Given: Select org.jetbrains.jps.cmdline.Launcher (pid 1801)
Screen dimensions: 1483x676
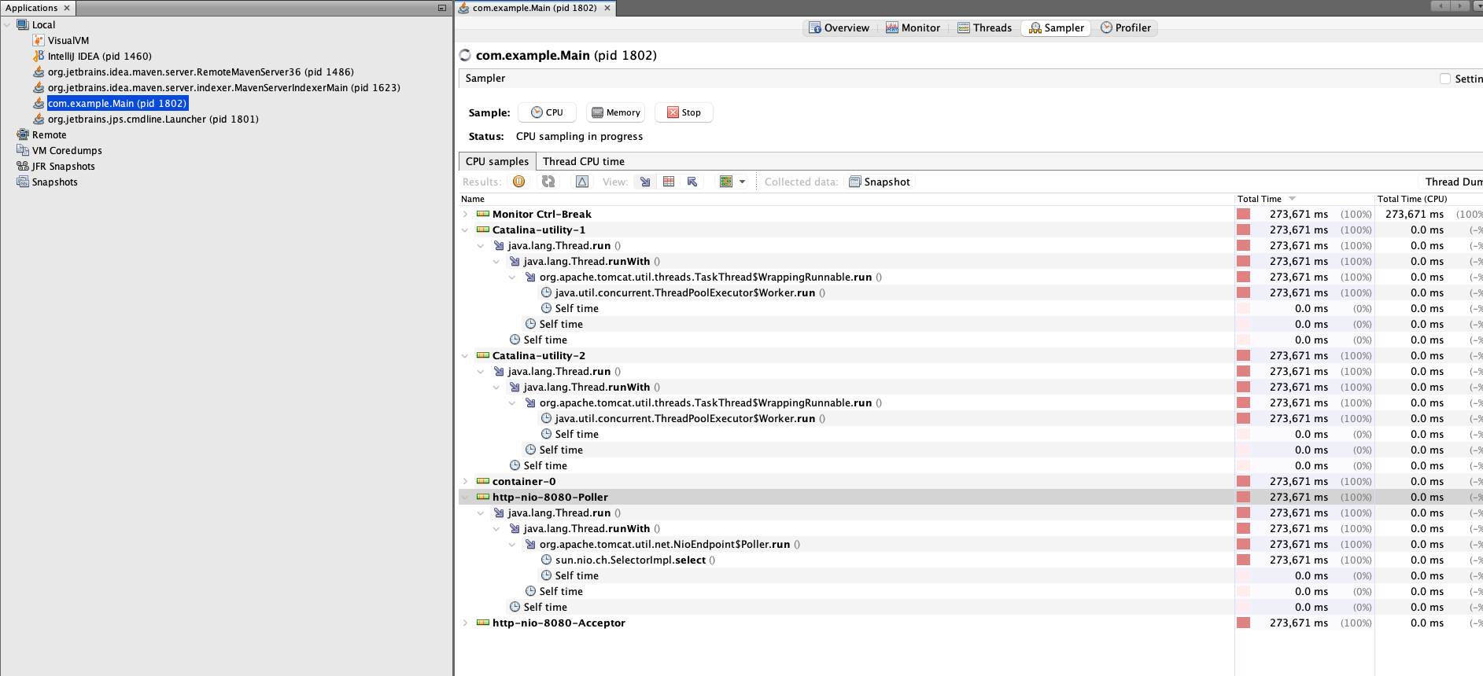Looking at the screenshot, I should point(153,119).
